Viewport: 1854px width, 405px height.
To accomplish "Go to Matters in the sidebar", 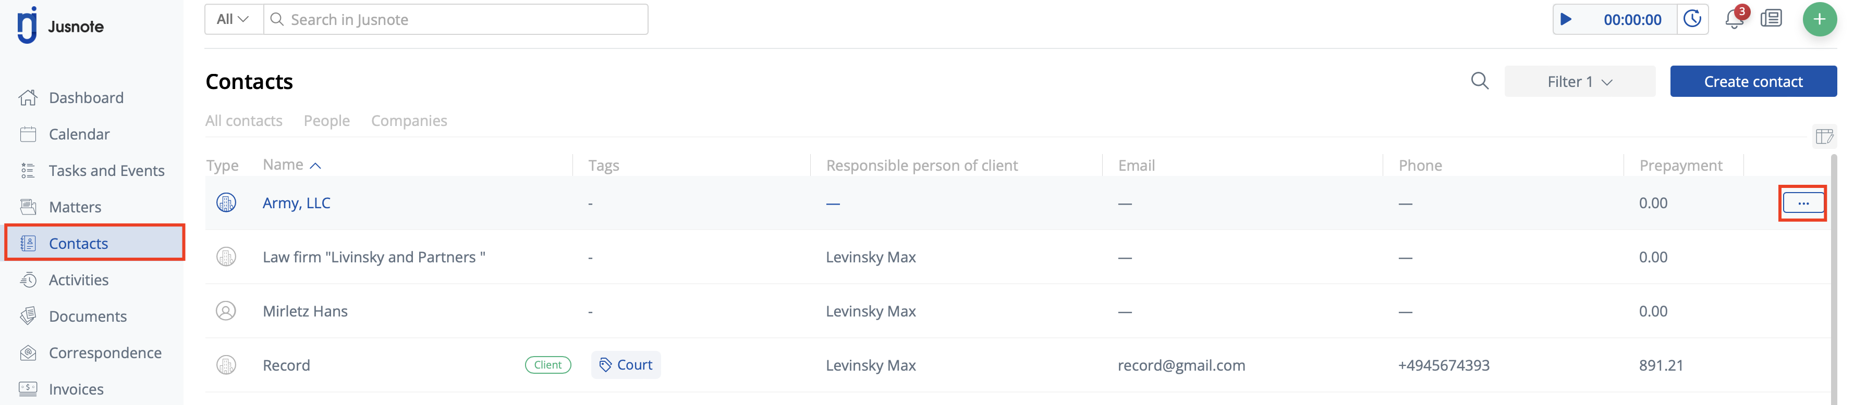I will click(x=75, y=208).
